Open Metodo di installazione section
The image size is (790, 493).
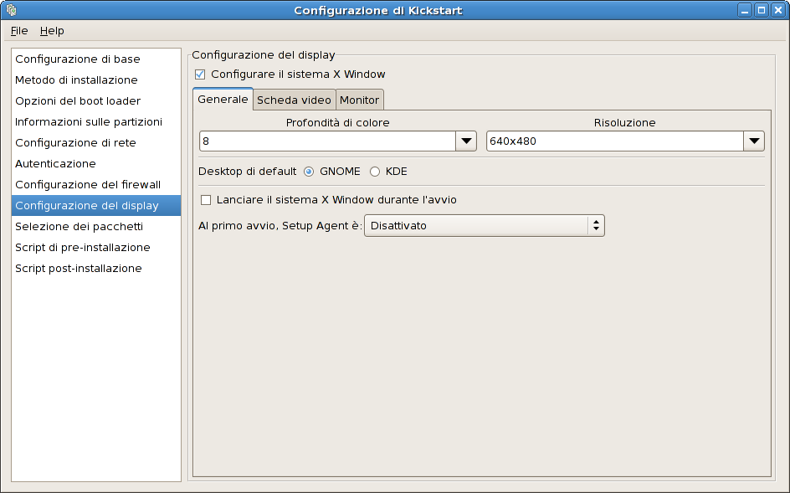click(x=76, y=80)
